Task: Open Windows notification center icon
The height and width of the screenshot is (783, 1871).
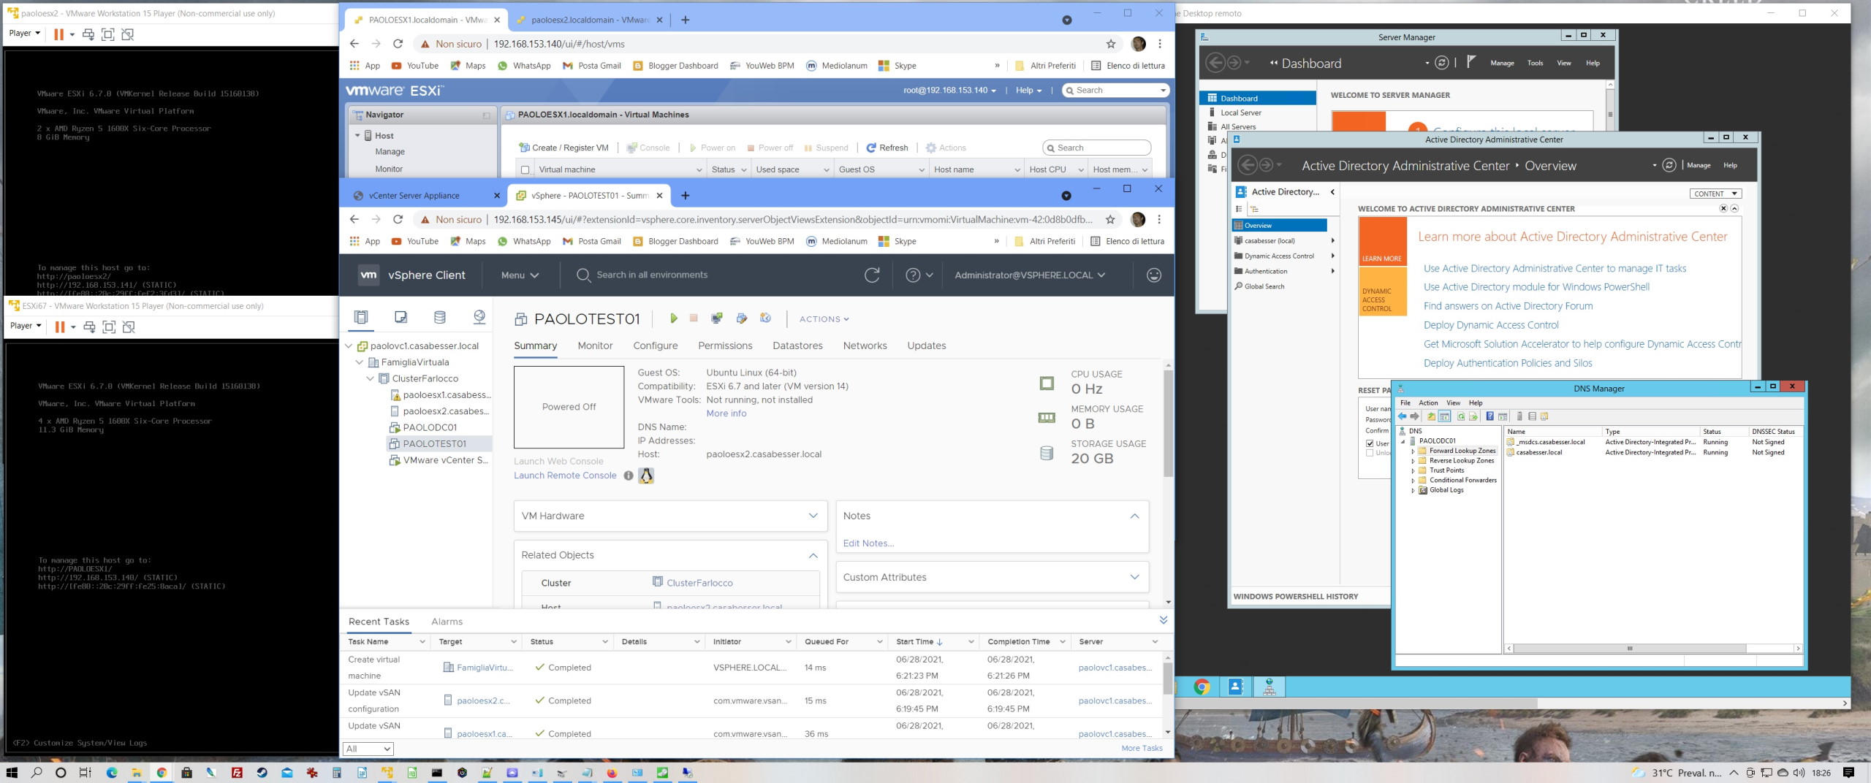Action: coord(1849,772)
